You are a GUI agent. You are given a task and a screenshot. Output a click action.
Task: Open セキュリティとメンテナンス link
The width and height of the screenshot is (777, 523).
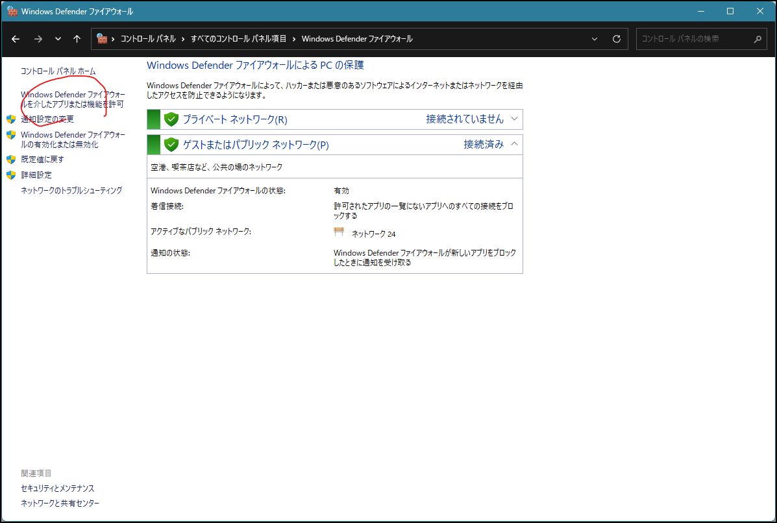point(58,489)
